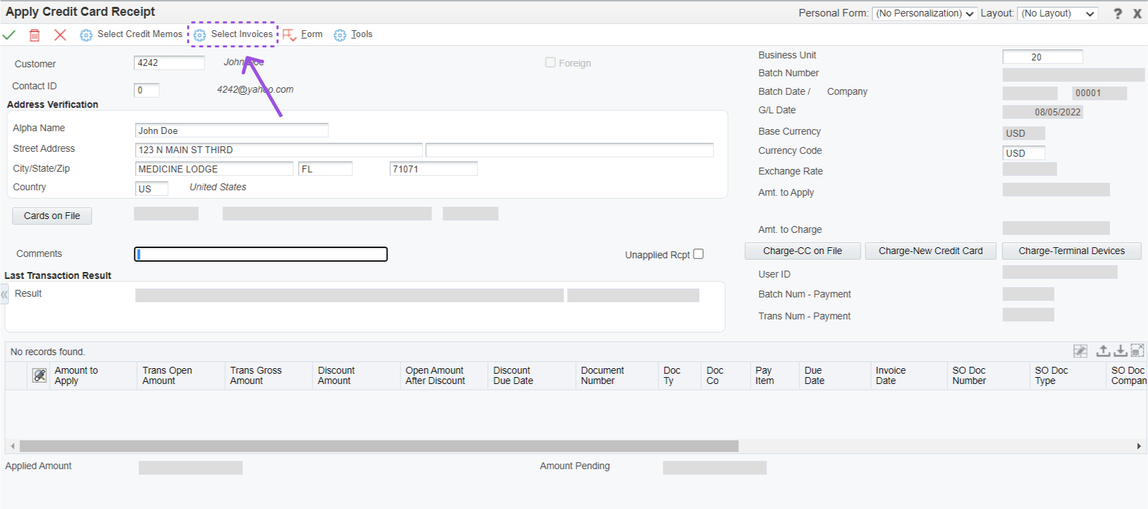
Task: Enable the Unapplied Rcpt checkbox
Action: [698, 254]
